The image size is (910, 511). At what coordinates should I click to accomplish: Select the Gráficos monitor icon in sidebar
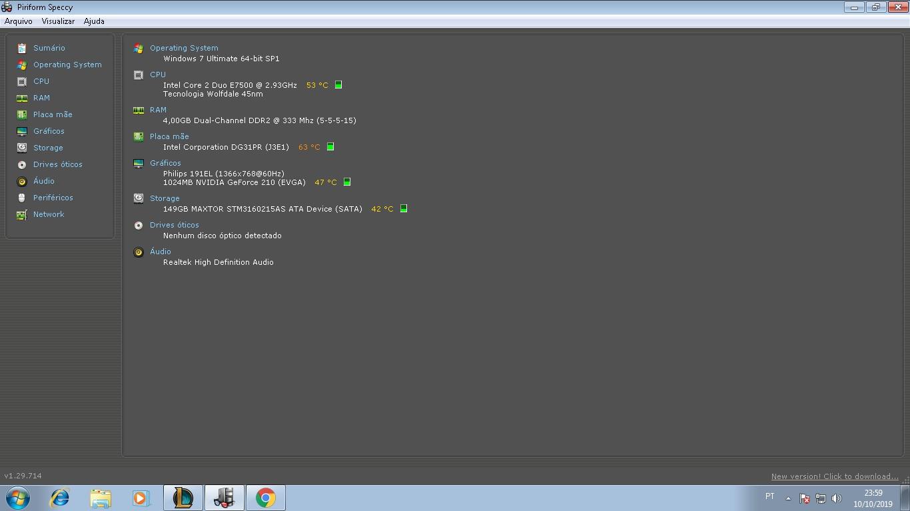click(22, 131)
